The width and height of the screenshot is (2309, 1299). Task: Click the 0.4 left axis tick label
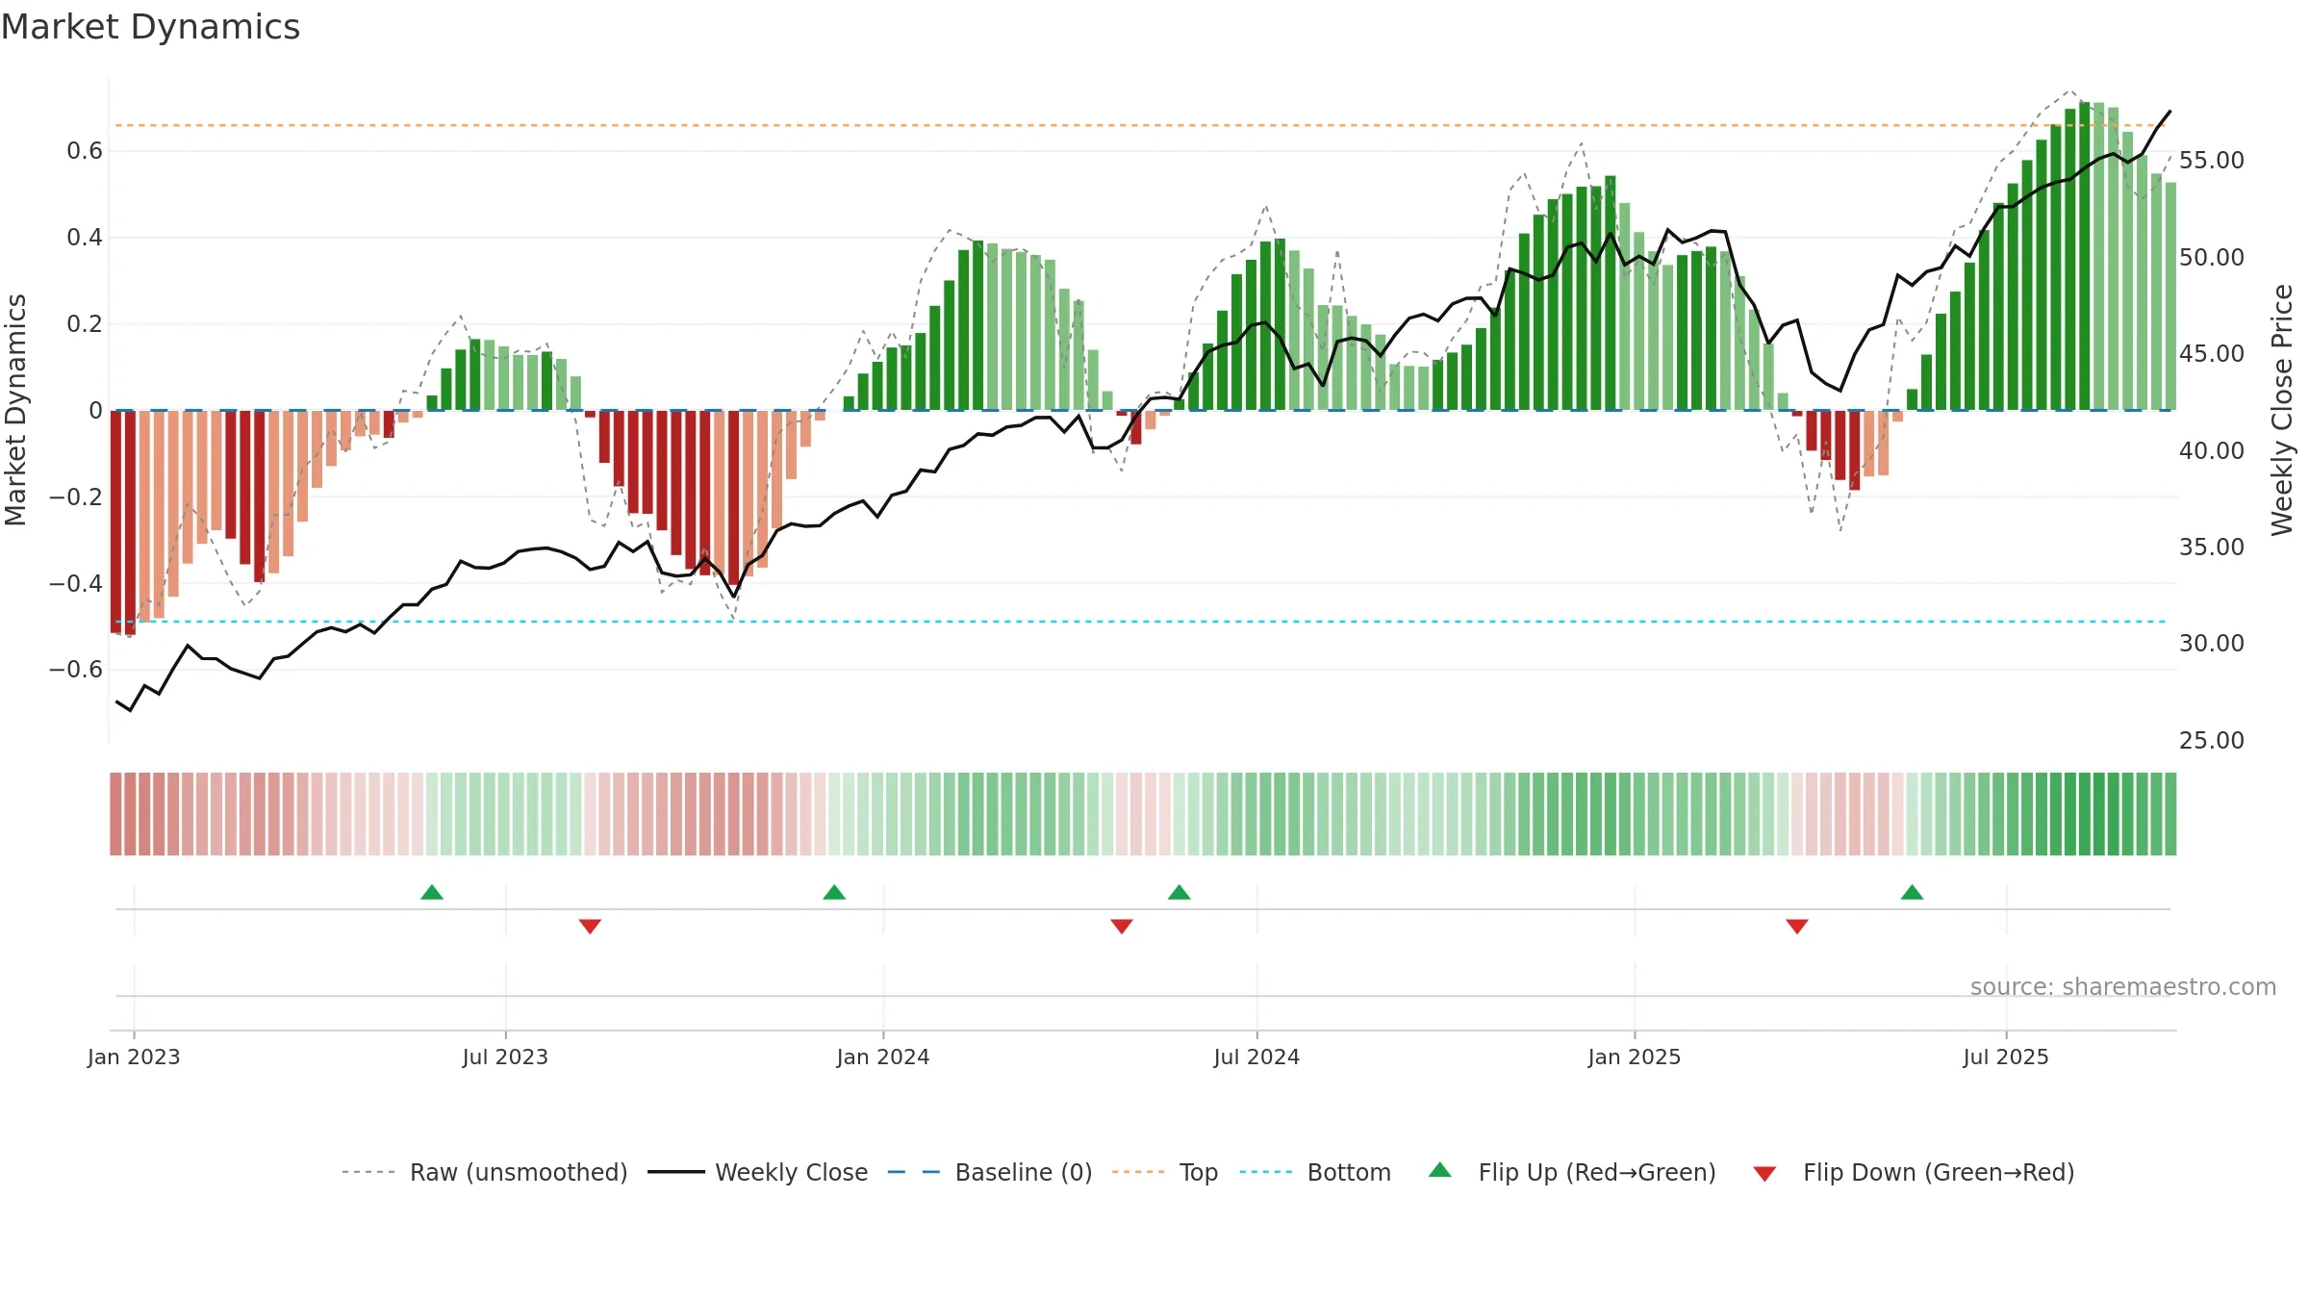click(85, 237)
